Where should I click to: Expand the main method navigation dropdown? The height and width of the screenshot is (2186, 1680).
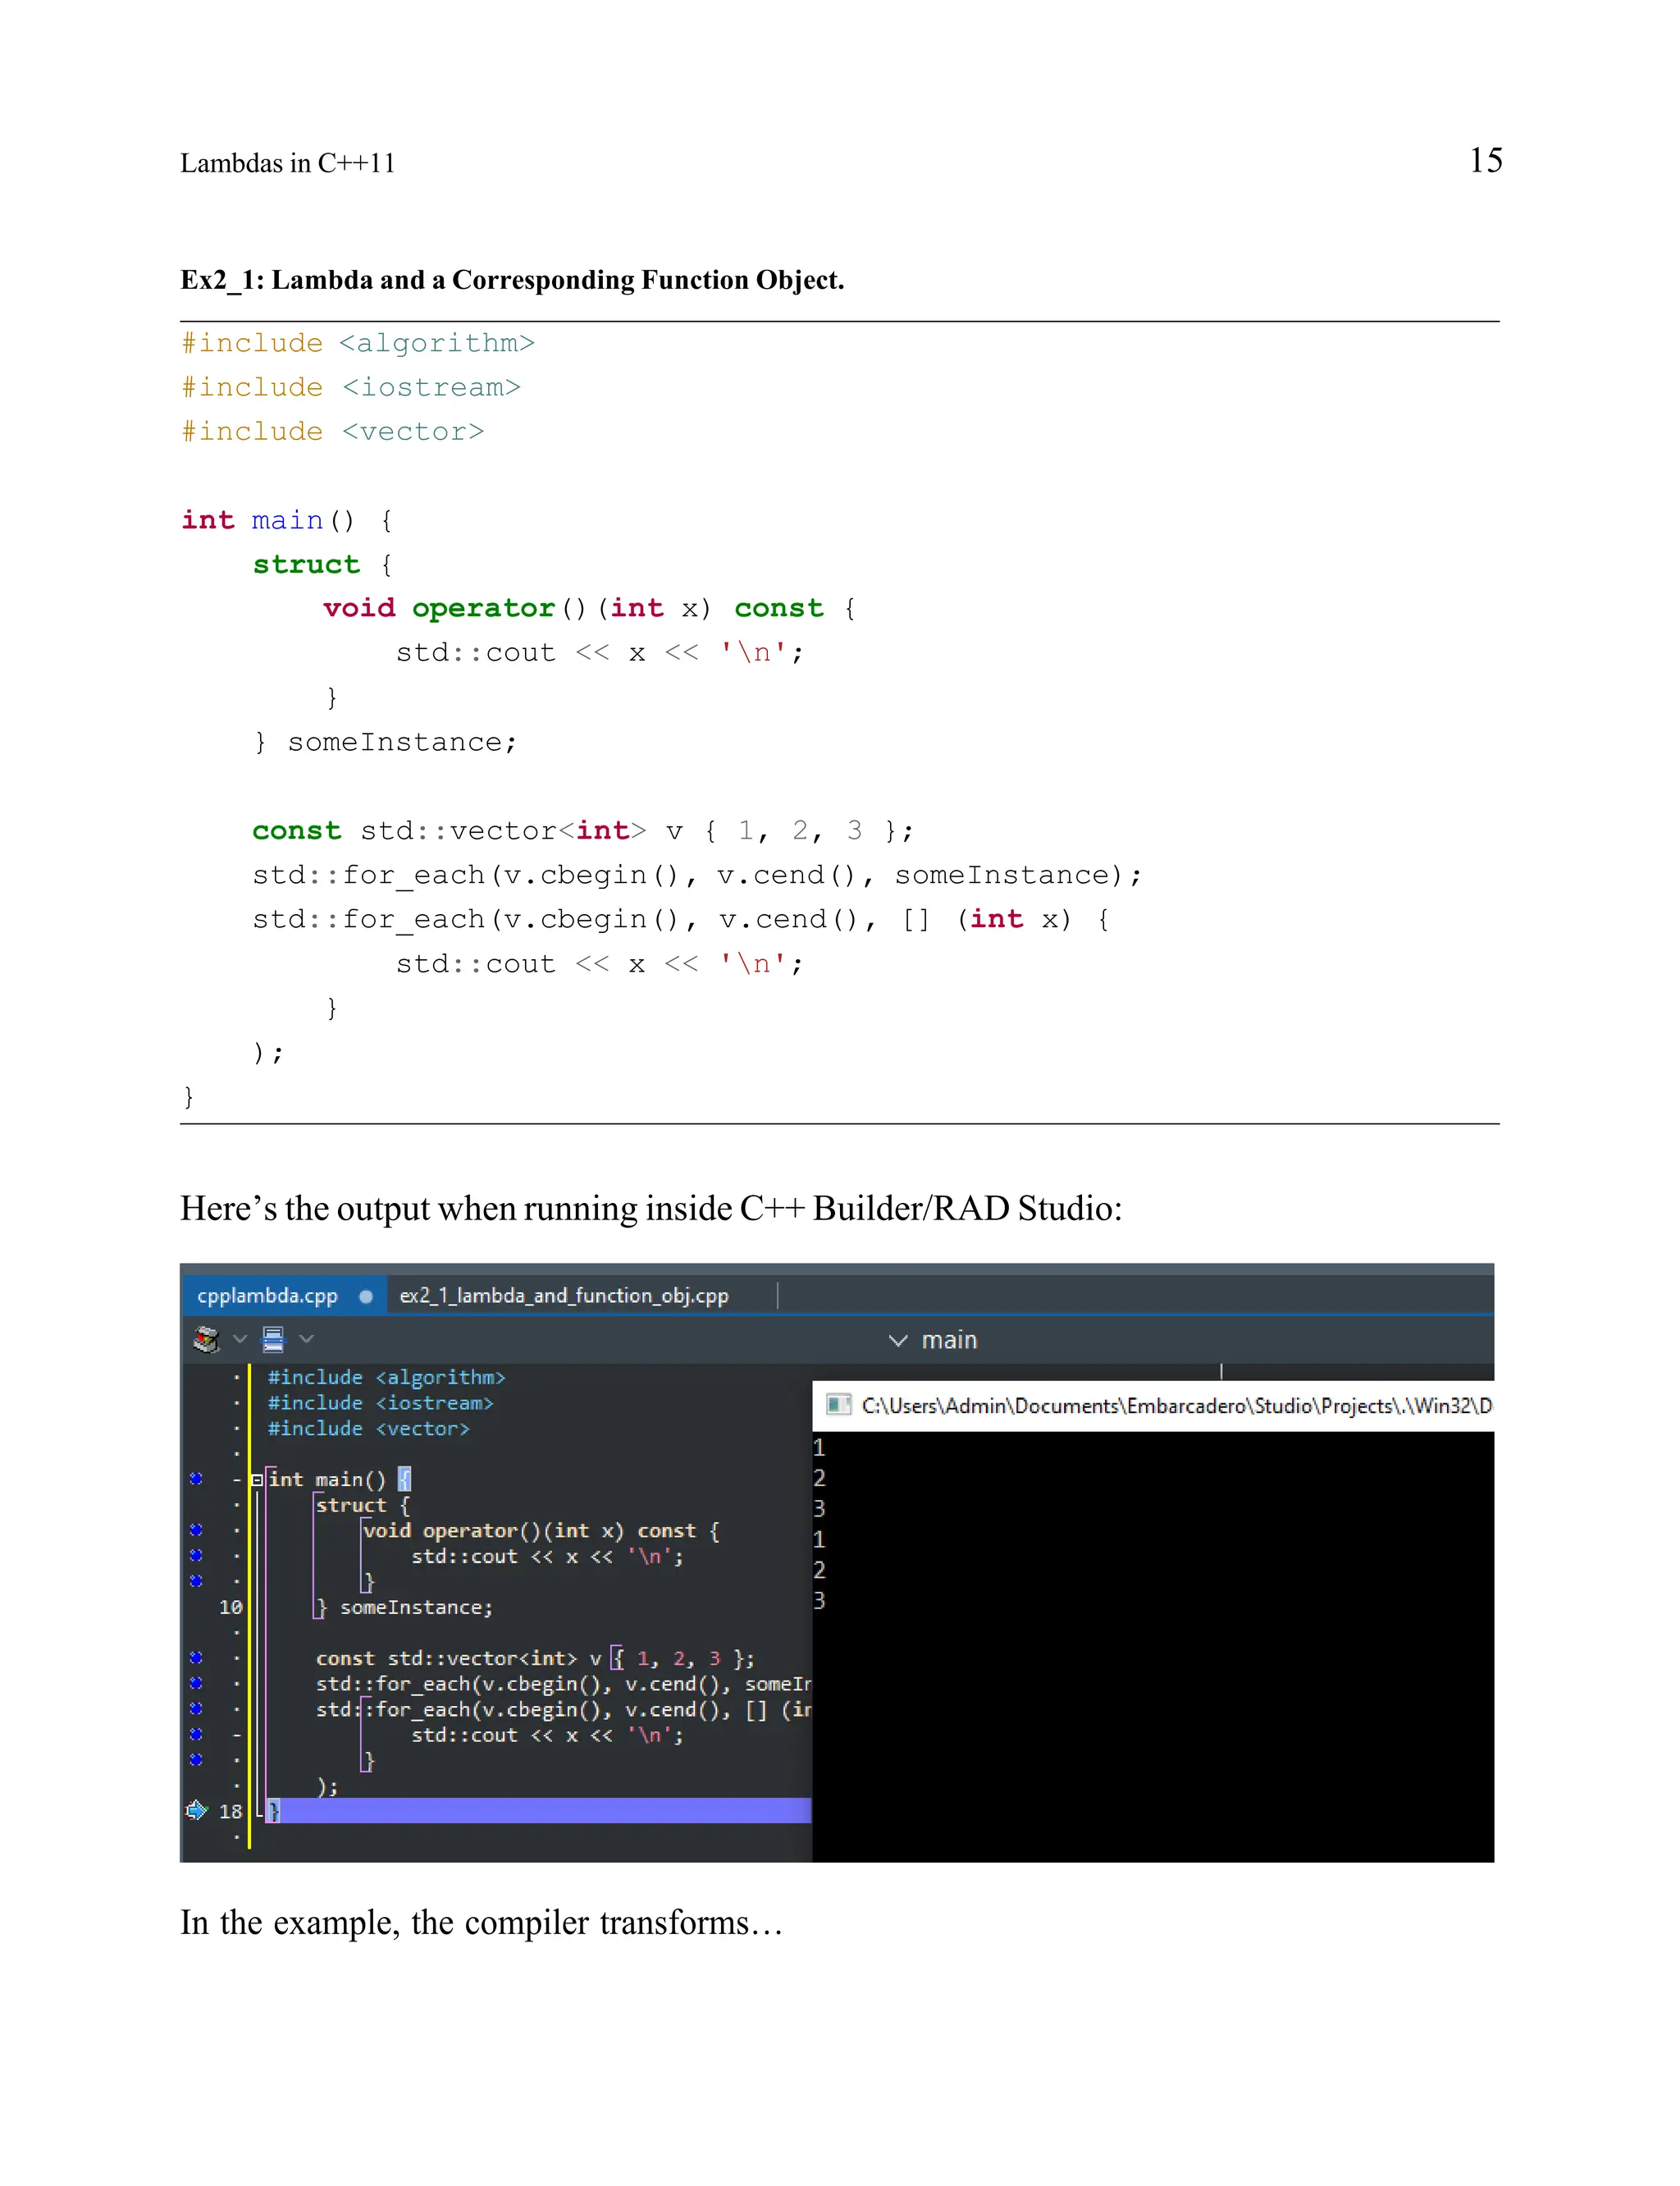898,1340
